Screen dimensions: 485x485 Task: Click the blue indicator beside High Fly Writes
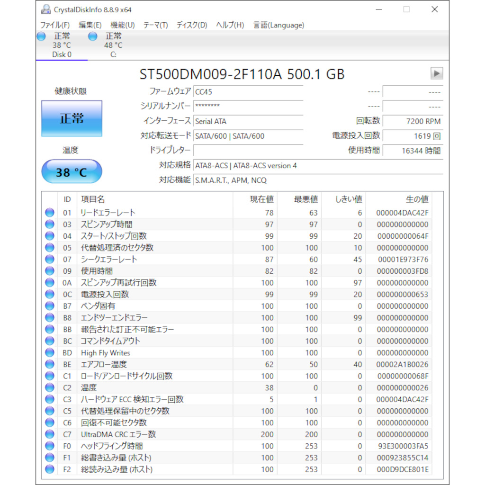[x=50, y=352]
